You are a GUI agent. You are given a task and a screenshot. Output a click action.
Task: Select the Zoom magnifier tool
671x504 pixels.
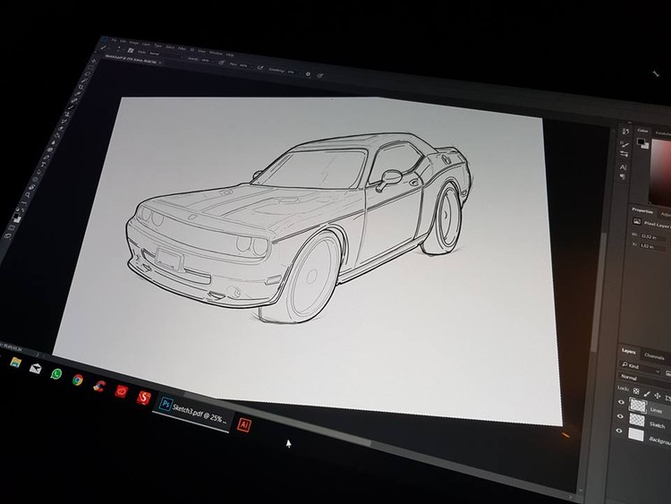pyautogui.click(x=28, y=195)
